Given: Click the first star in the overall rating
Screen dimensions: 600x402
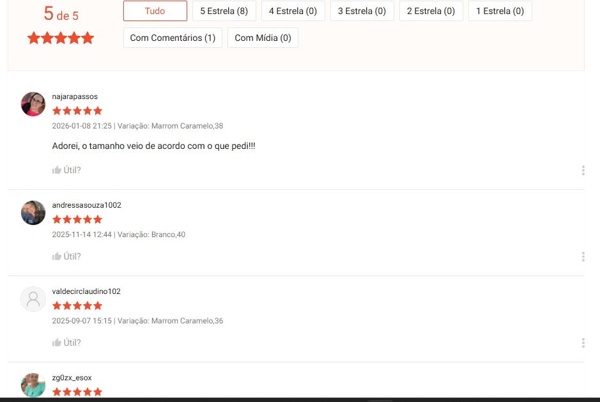Looking at the screenshot, I should [33, 38].
